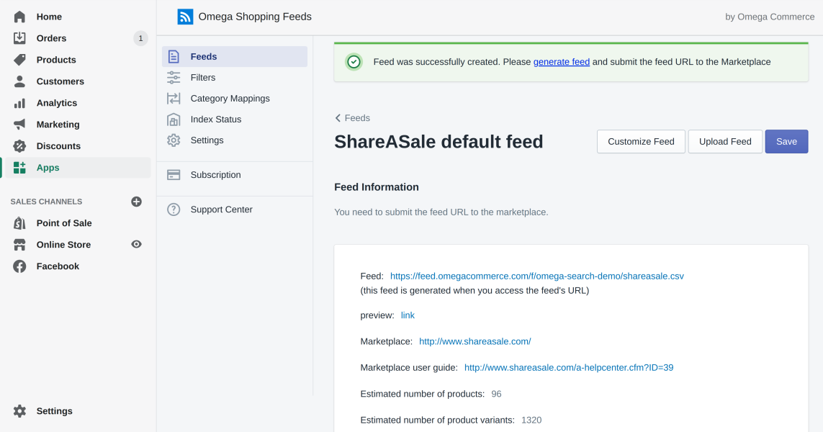The width and height of the screenshot is (823, 432).
Task: Open the marketplace user guide link
Action: pos(569,368)
